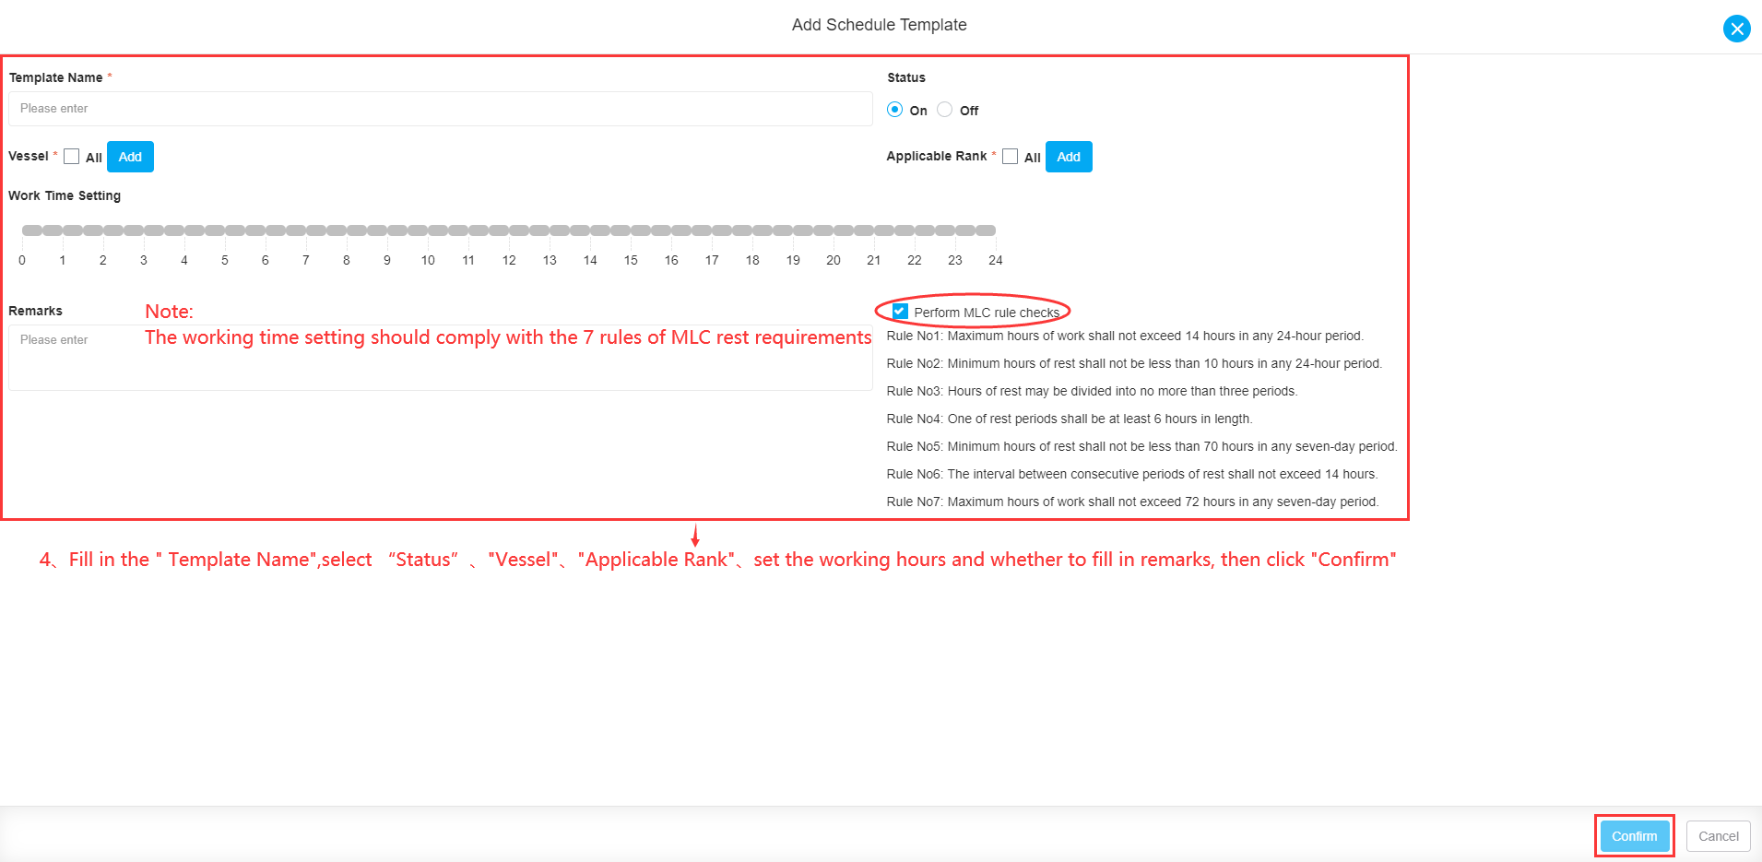
Task: Click Rule No6 interval between rest text
Action: coord(1132,474)
